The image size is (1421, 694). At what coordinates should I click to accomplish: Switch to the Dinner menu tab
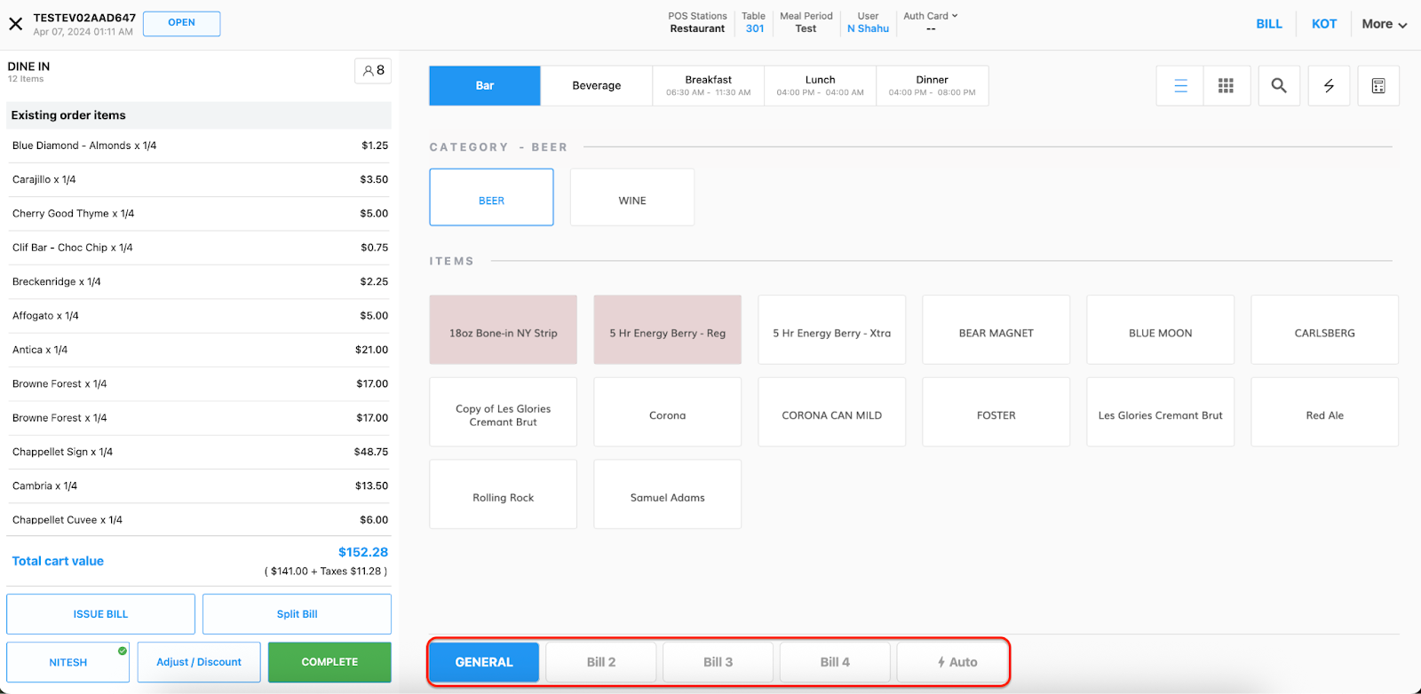(932, 86)
